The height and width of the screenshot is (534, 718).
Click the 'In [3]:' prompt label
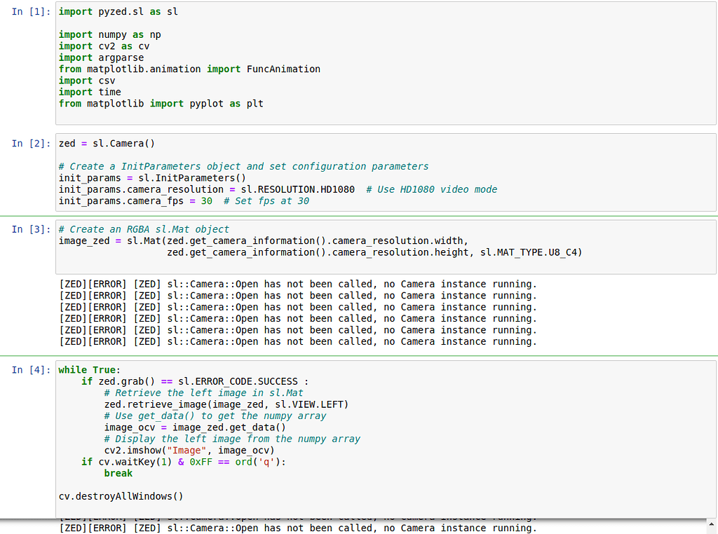(31, 229)
